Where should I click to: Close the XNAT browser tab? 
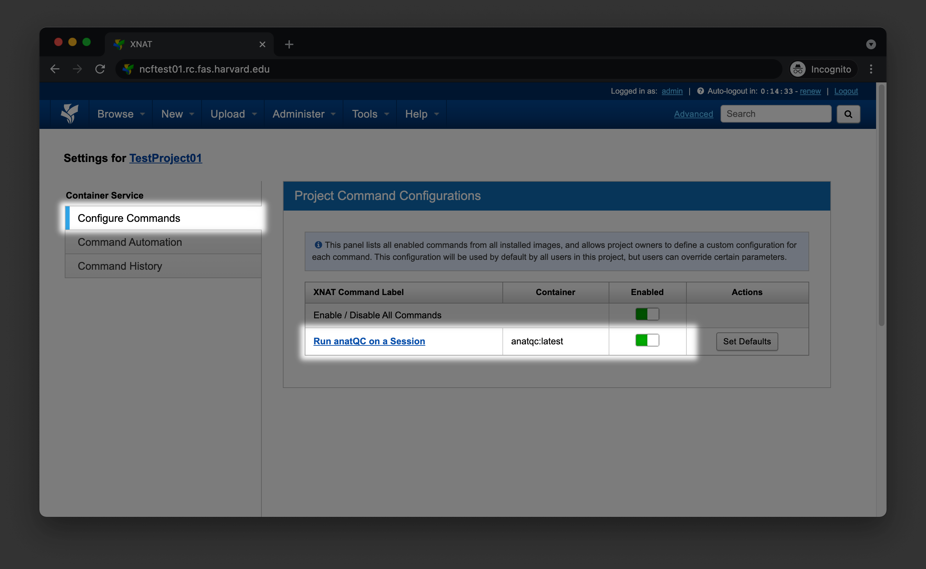[x=262, y=44]
